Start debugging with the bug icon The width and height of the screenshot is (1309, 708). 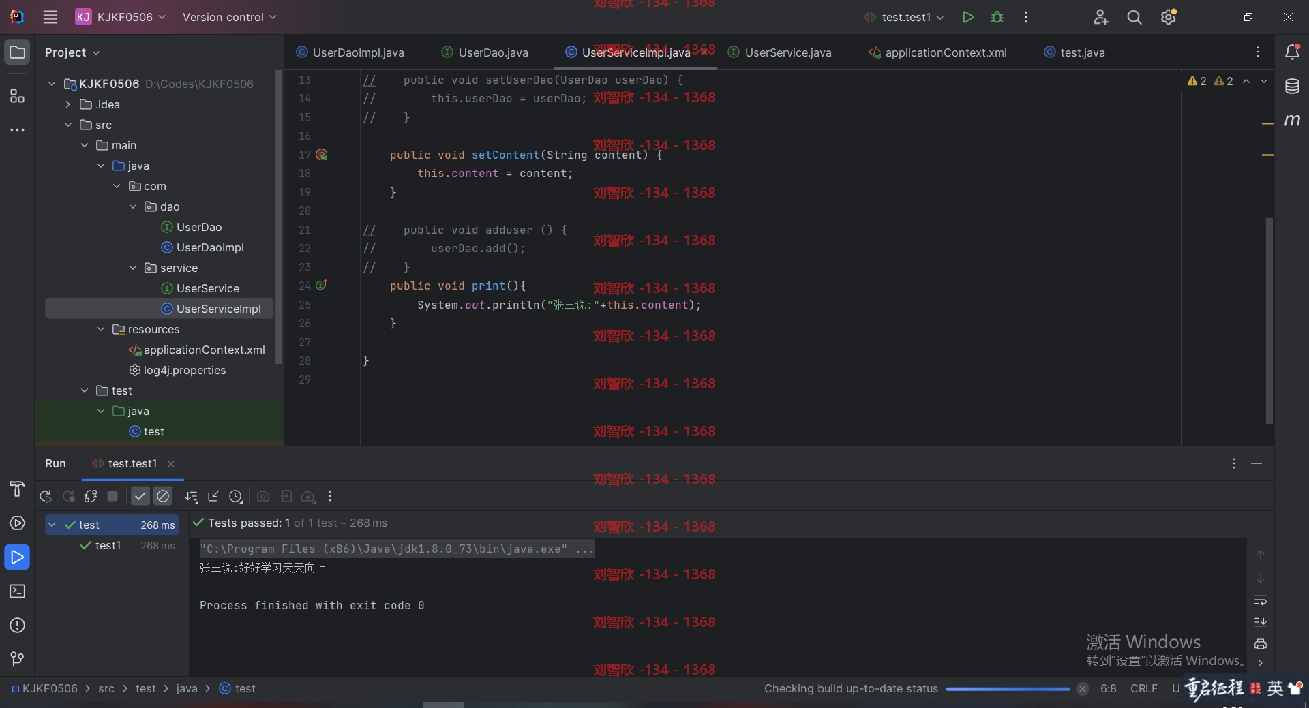coord(997,17)
